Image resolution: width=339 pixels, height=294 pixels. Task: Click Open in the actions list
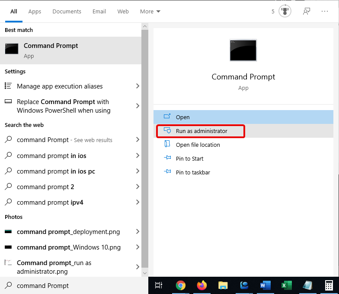pos(243,117)
